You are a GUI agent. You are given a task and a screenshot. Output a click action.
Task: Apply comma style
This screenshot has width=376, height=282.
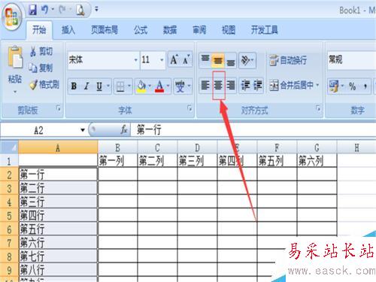pyautogui.click(x=365, y=86)
